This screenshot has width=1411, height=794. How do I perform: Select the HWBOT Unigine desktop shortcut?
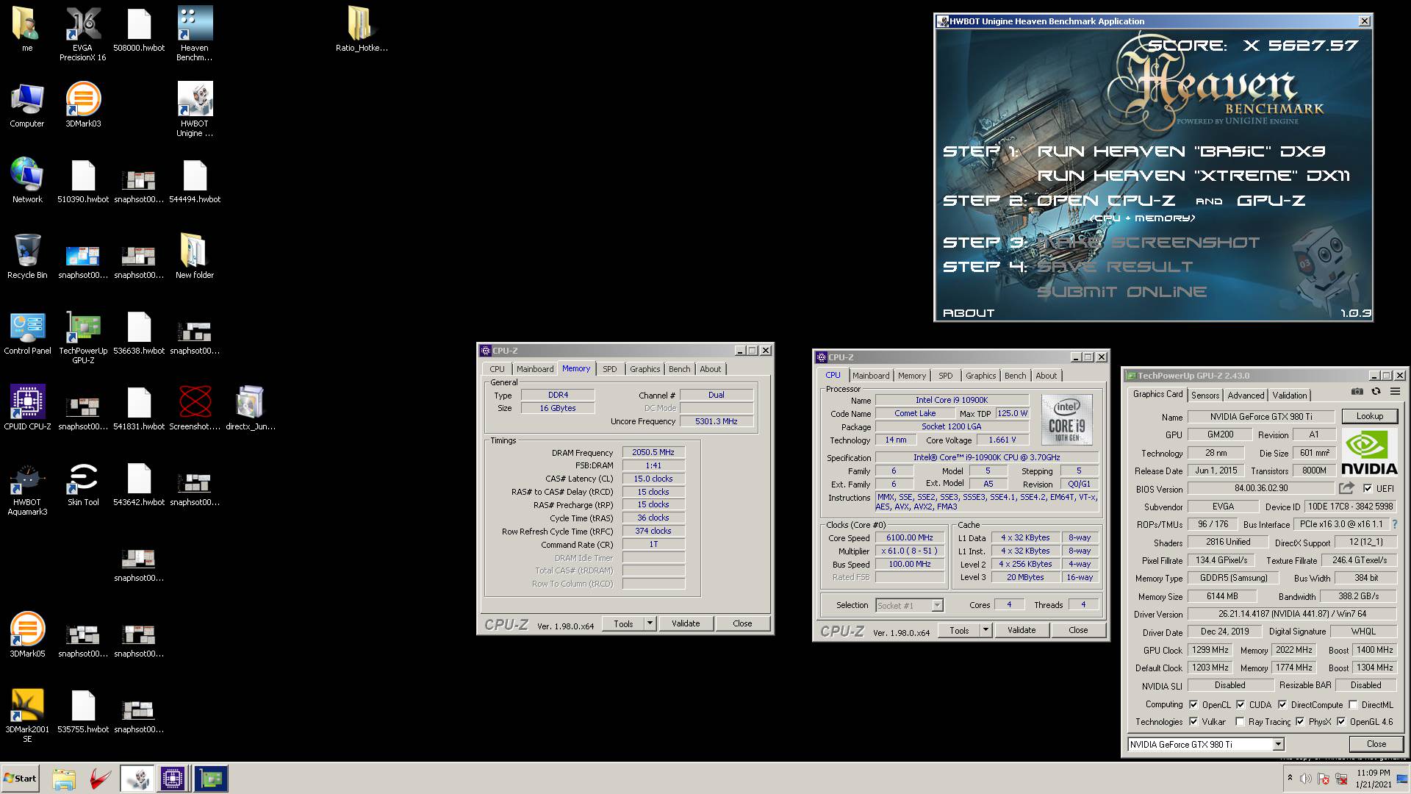point(195,109)
